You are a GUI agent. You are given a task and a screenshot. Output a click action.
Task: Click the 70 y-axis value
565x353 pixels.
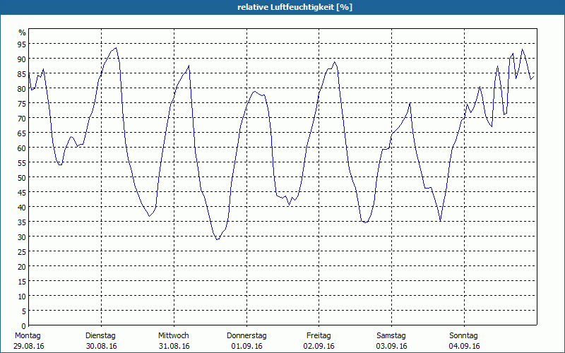pos(22,118)
